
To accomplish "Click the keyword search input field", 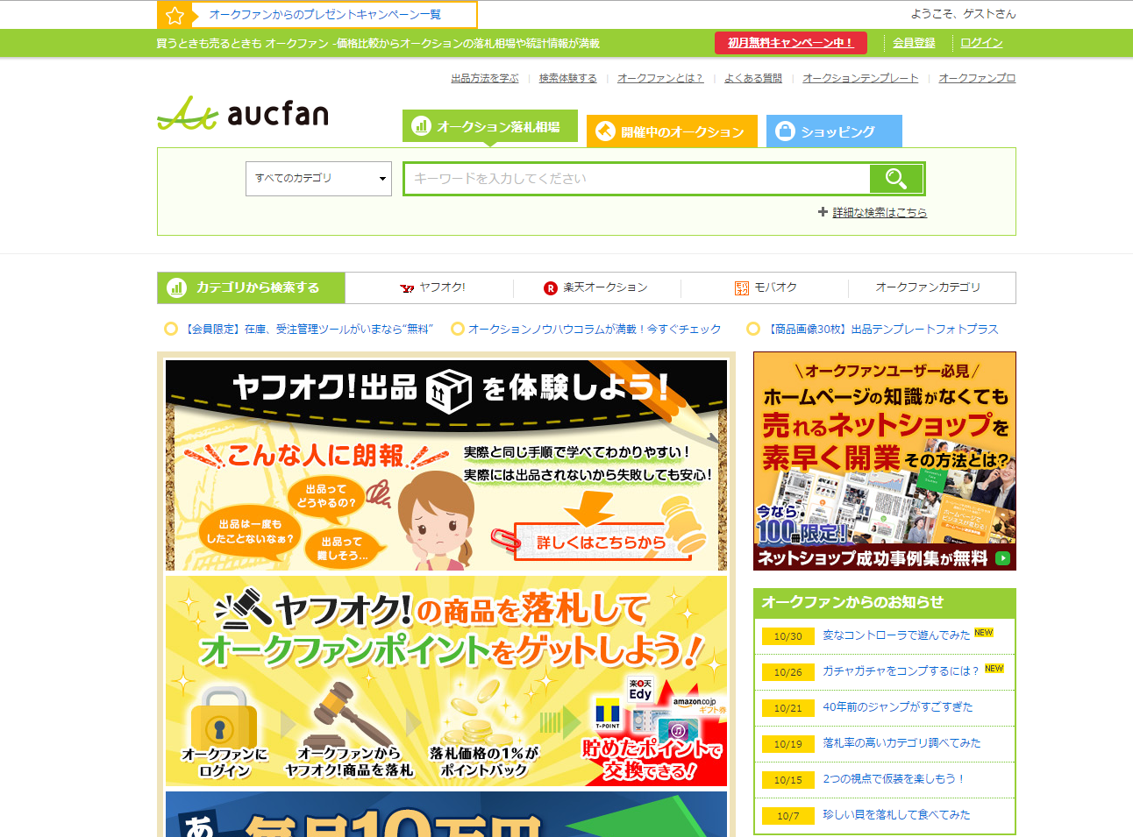I will (637, 179).
